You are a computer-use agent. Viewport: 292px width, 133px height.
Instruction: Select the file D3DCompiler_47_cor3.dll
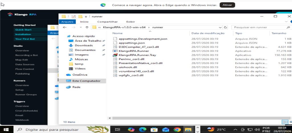(x=139, y=47)
